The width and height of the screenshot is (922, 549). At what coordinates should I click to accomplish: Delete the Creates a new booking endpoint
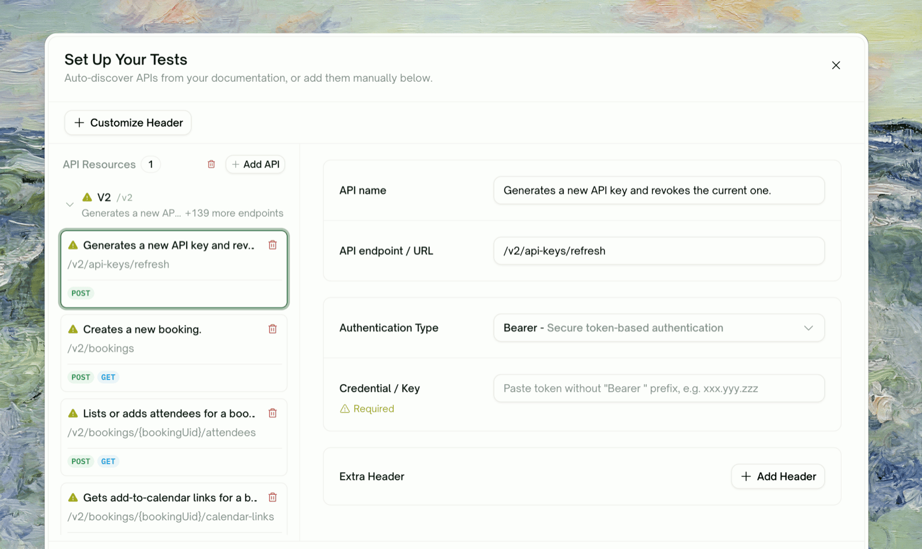273,329
